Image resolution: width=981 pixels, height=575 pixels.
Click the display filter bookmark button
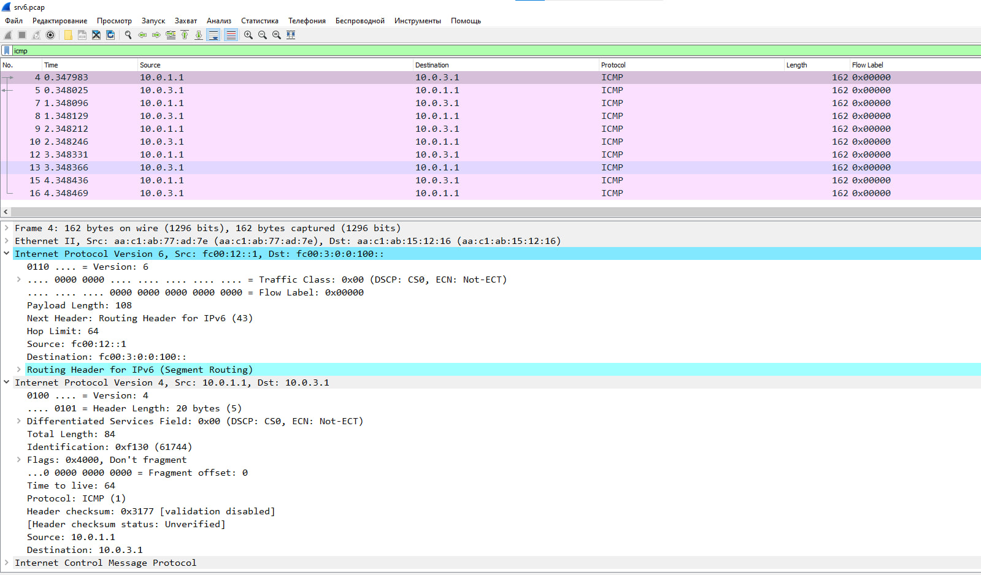6,51
